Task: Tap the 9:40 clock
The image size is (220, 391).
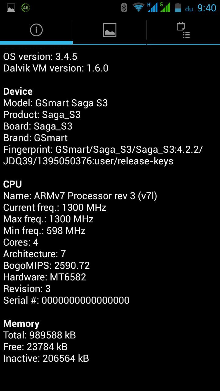Action: [x=207, y=8]
